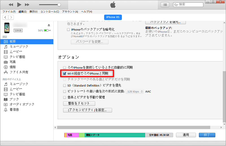Open the list view icon button
The image size is (226, 146).
click(x=165, y=5)
